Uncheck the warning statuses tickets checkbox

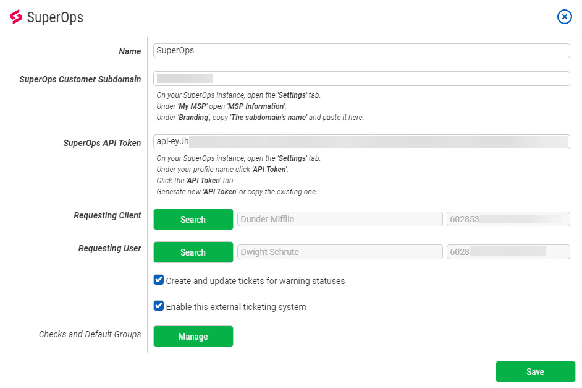click(159, 280)
